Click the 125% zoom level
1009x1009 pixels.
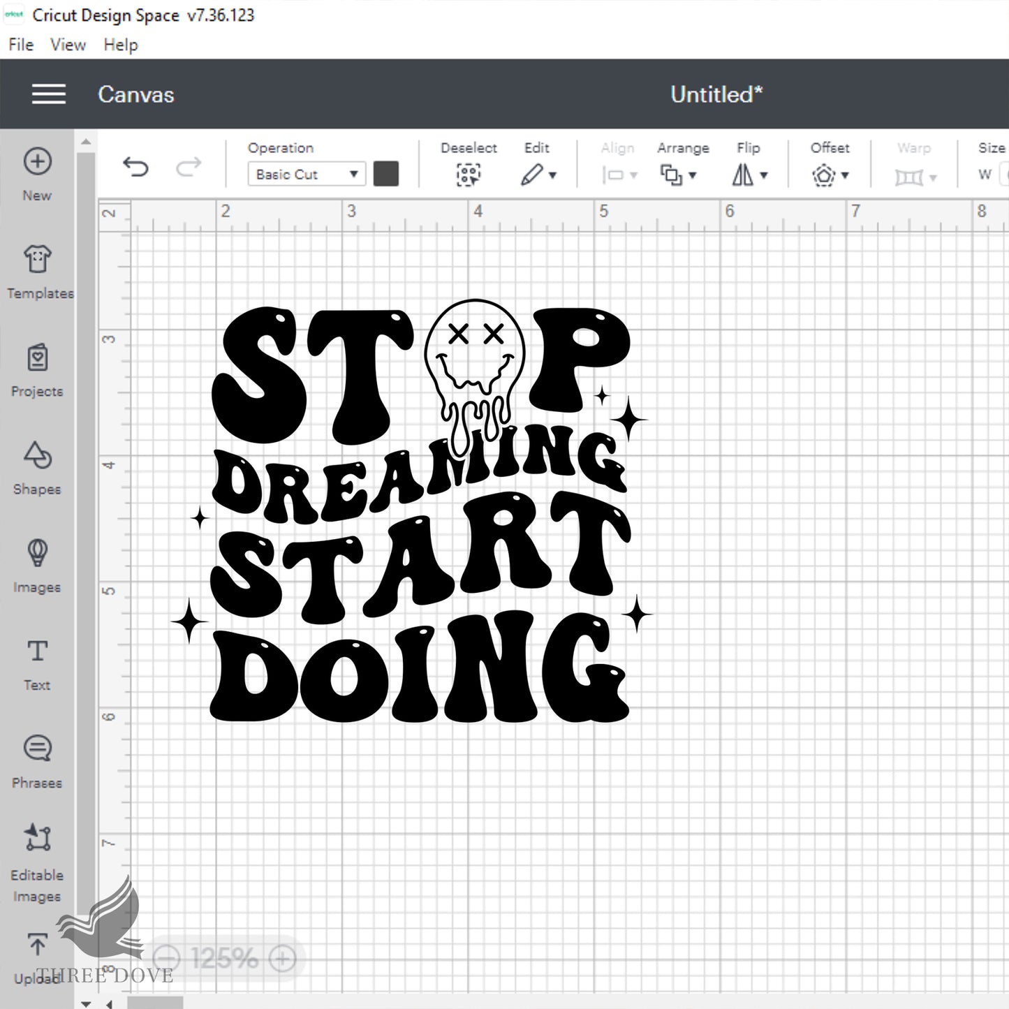pyautogui.click(x=224, y=958)
